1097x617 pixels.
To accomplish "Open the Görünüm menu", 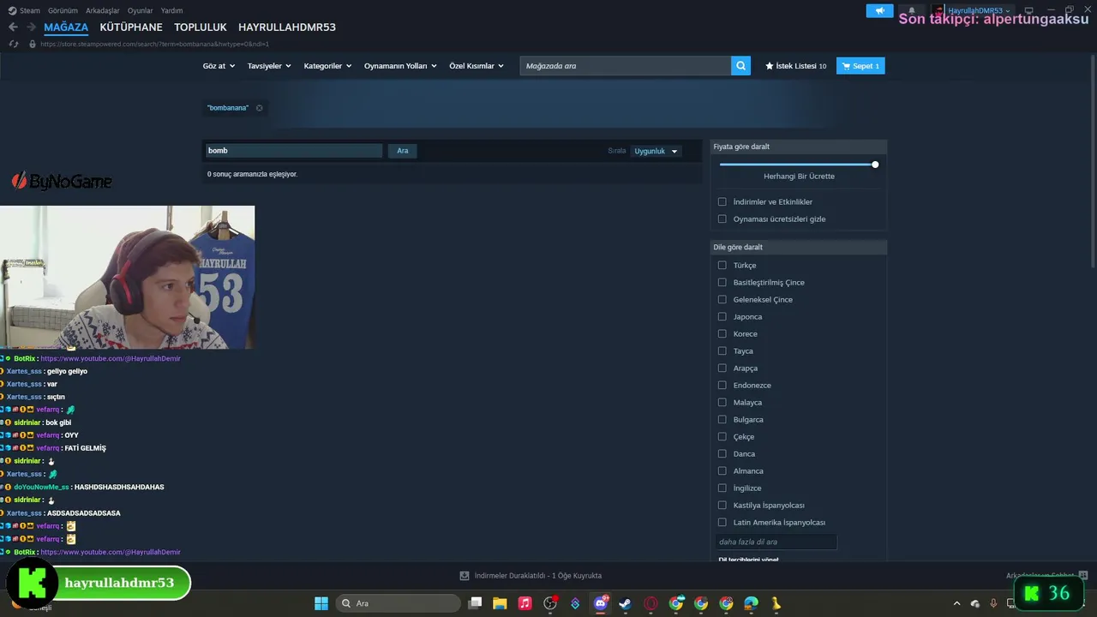I will coord(63,10).
